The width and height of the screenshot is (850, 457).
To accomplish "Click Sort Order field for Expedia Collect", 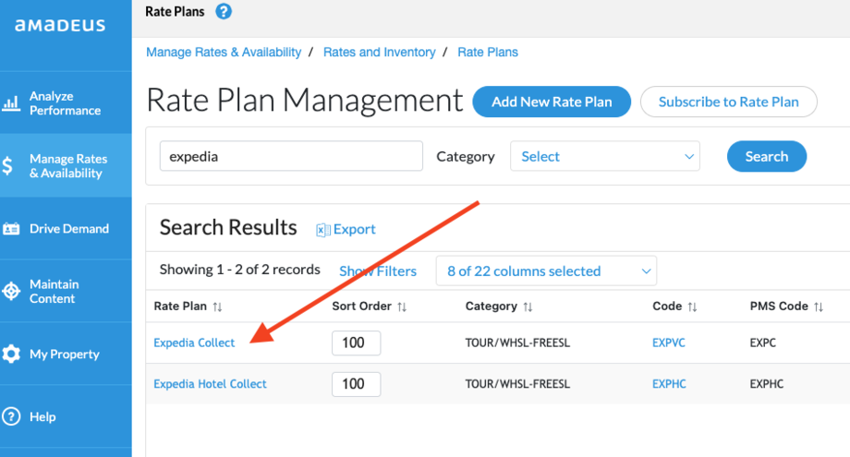I will coord(356,343).
